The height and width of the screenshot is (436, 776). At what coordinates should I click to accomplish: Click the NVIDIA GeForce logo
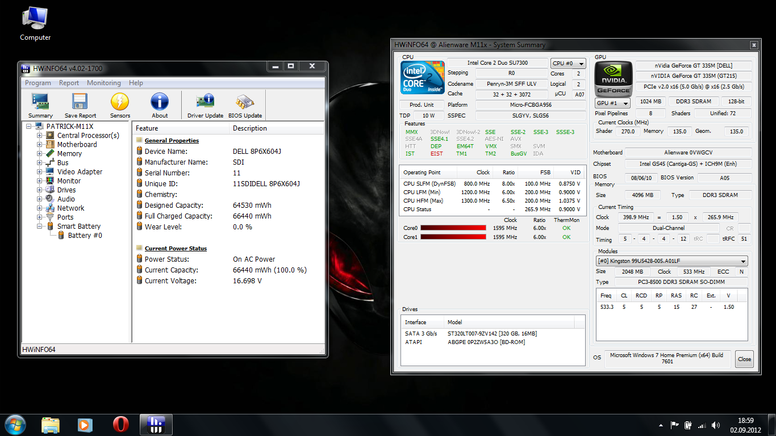click(x=613, y=79)
